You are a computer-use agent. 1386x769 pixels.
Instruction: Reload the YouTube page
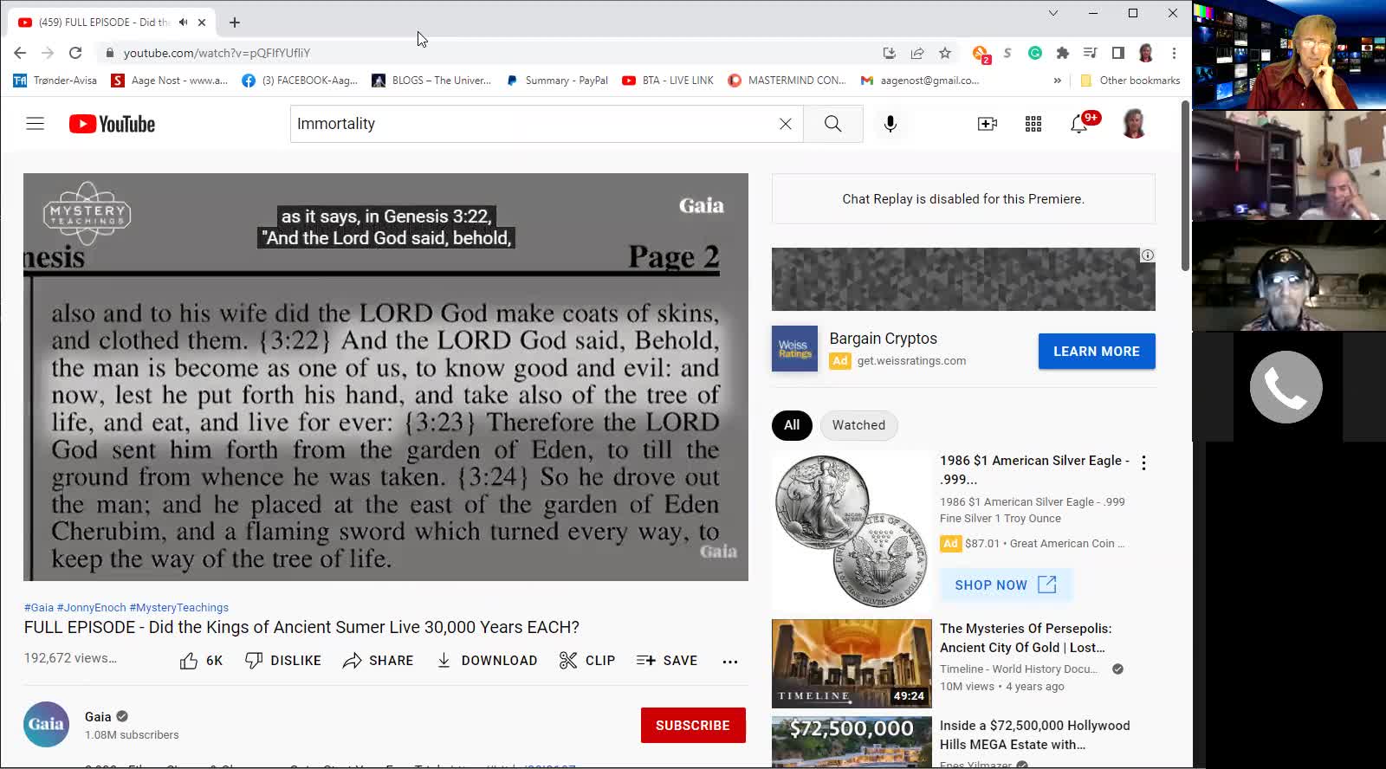[x=75, y=53]
